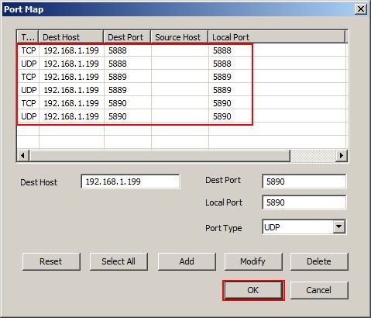Add a new port mapping
This screenshot has width=371, height=318.
coord(187,261)
